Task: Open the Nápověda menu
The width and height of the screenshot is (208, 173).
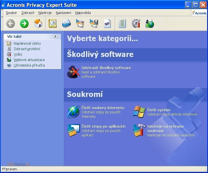Action: (x=83, y=13)
